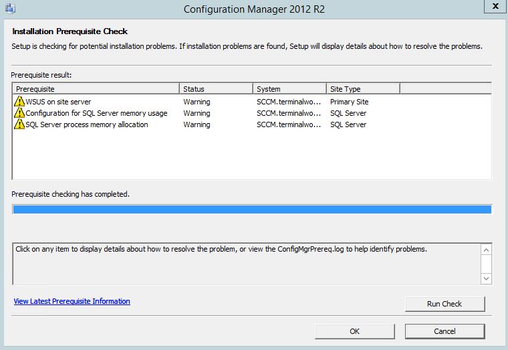Viewport: 508px width, 350px height.
Task: Open View Latest Prerequisite Information link
Action: pyautogui.click(x=72, y=301)
